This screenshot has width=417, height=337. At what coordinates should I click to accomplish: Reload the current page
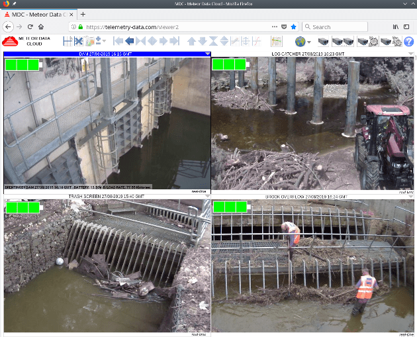(30, 26)
